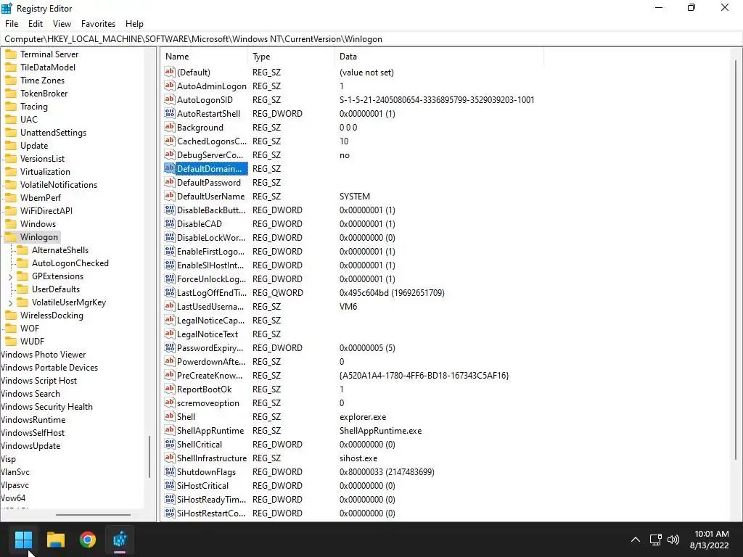Image resolution: width=743 pixels, height=557 pixels.
Task: Select the Winlogon key in the tree
Action: (39, 237)
